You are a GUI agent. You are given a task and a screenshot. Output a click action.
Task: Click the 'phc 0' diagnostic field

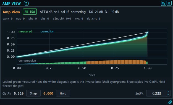pos(33,18)
